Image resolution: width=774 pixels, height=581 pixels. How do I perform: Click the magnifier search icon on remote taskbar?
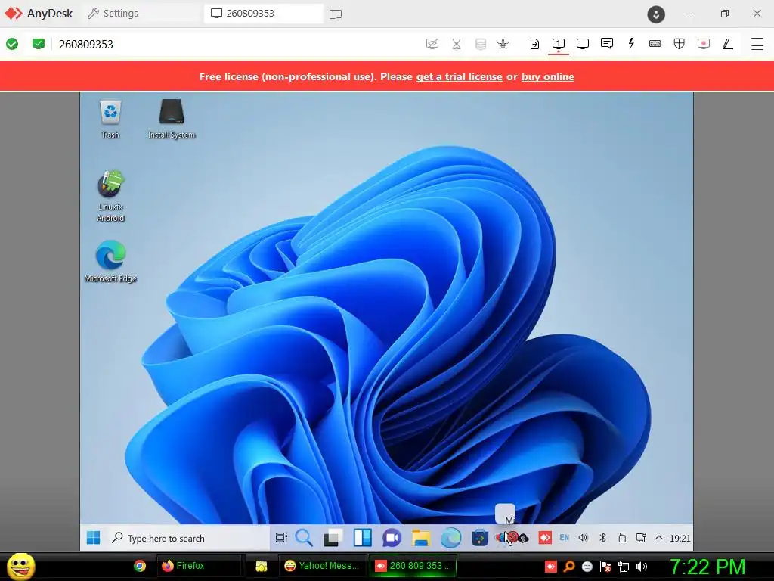coord(304,538)
